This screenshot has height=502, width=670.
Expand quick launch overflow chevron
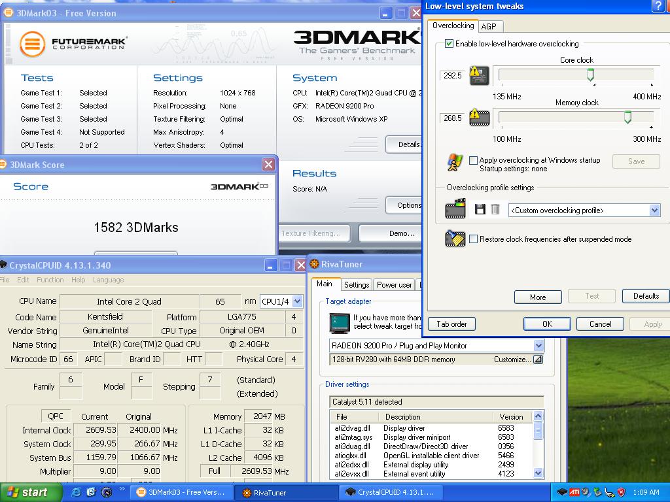coord(122,488)
